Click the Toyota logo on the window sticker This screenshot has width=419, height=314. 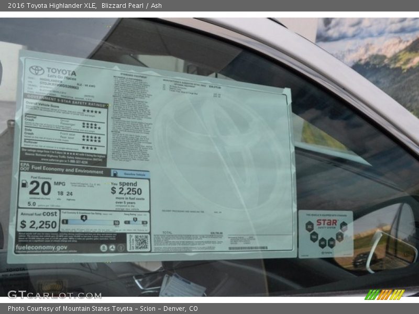(x=37, y=70)
